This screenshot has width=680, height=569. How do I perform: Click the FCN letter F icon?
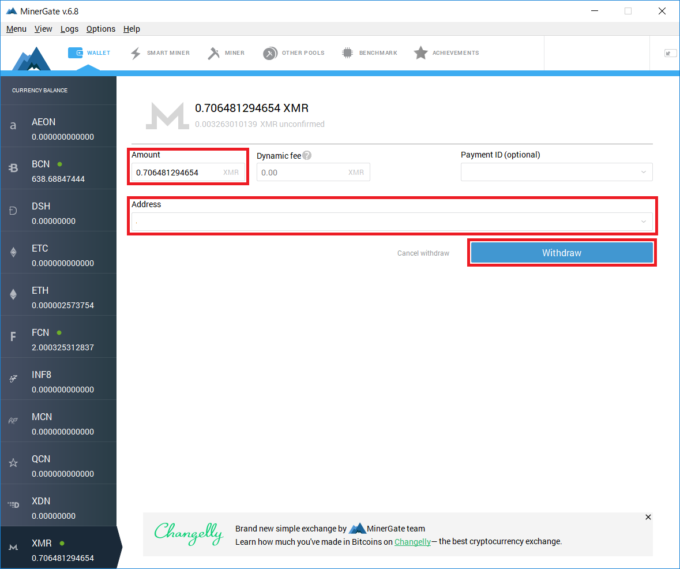[x=13, y=336]
